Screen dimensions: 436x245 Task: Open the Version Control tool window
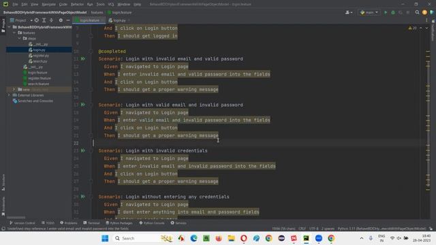(22, 223)
